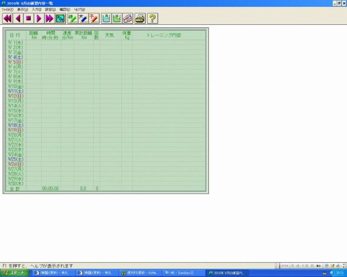The height and width of the screenshot is (277, 347).
Task: Go back with the single left arrow
Action: click(18, 19)
